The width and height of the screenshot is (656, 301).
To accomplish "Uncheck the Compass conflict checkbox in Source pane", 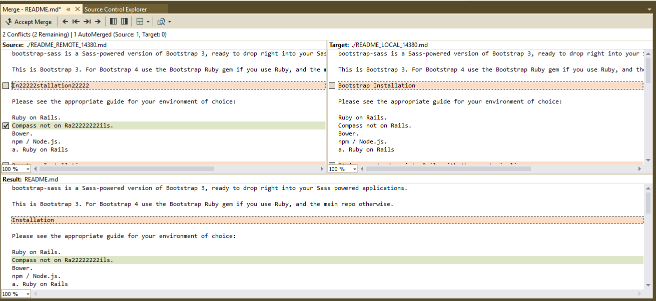I will [6, 125].
